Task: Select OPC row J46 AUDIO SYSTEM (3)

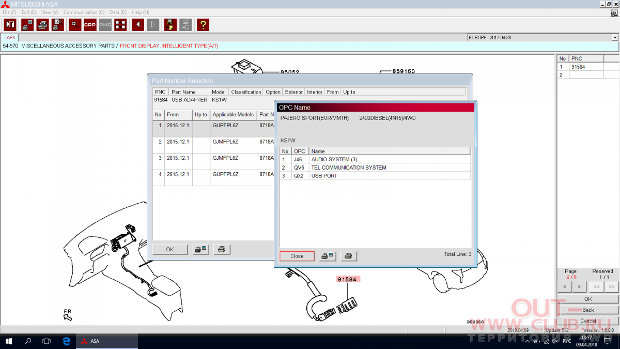Action: coord(375,159)
